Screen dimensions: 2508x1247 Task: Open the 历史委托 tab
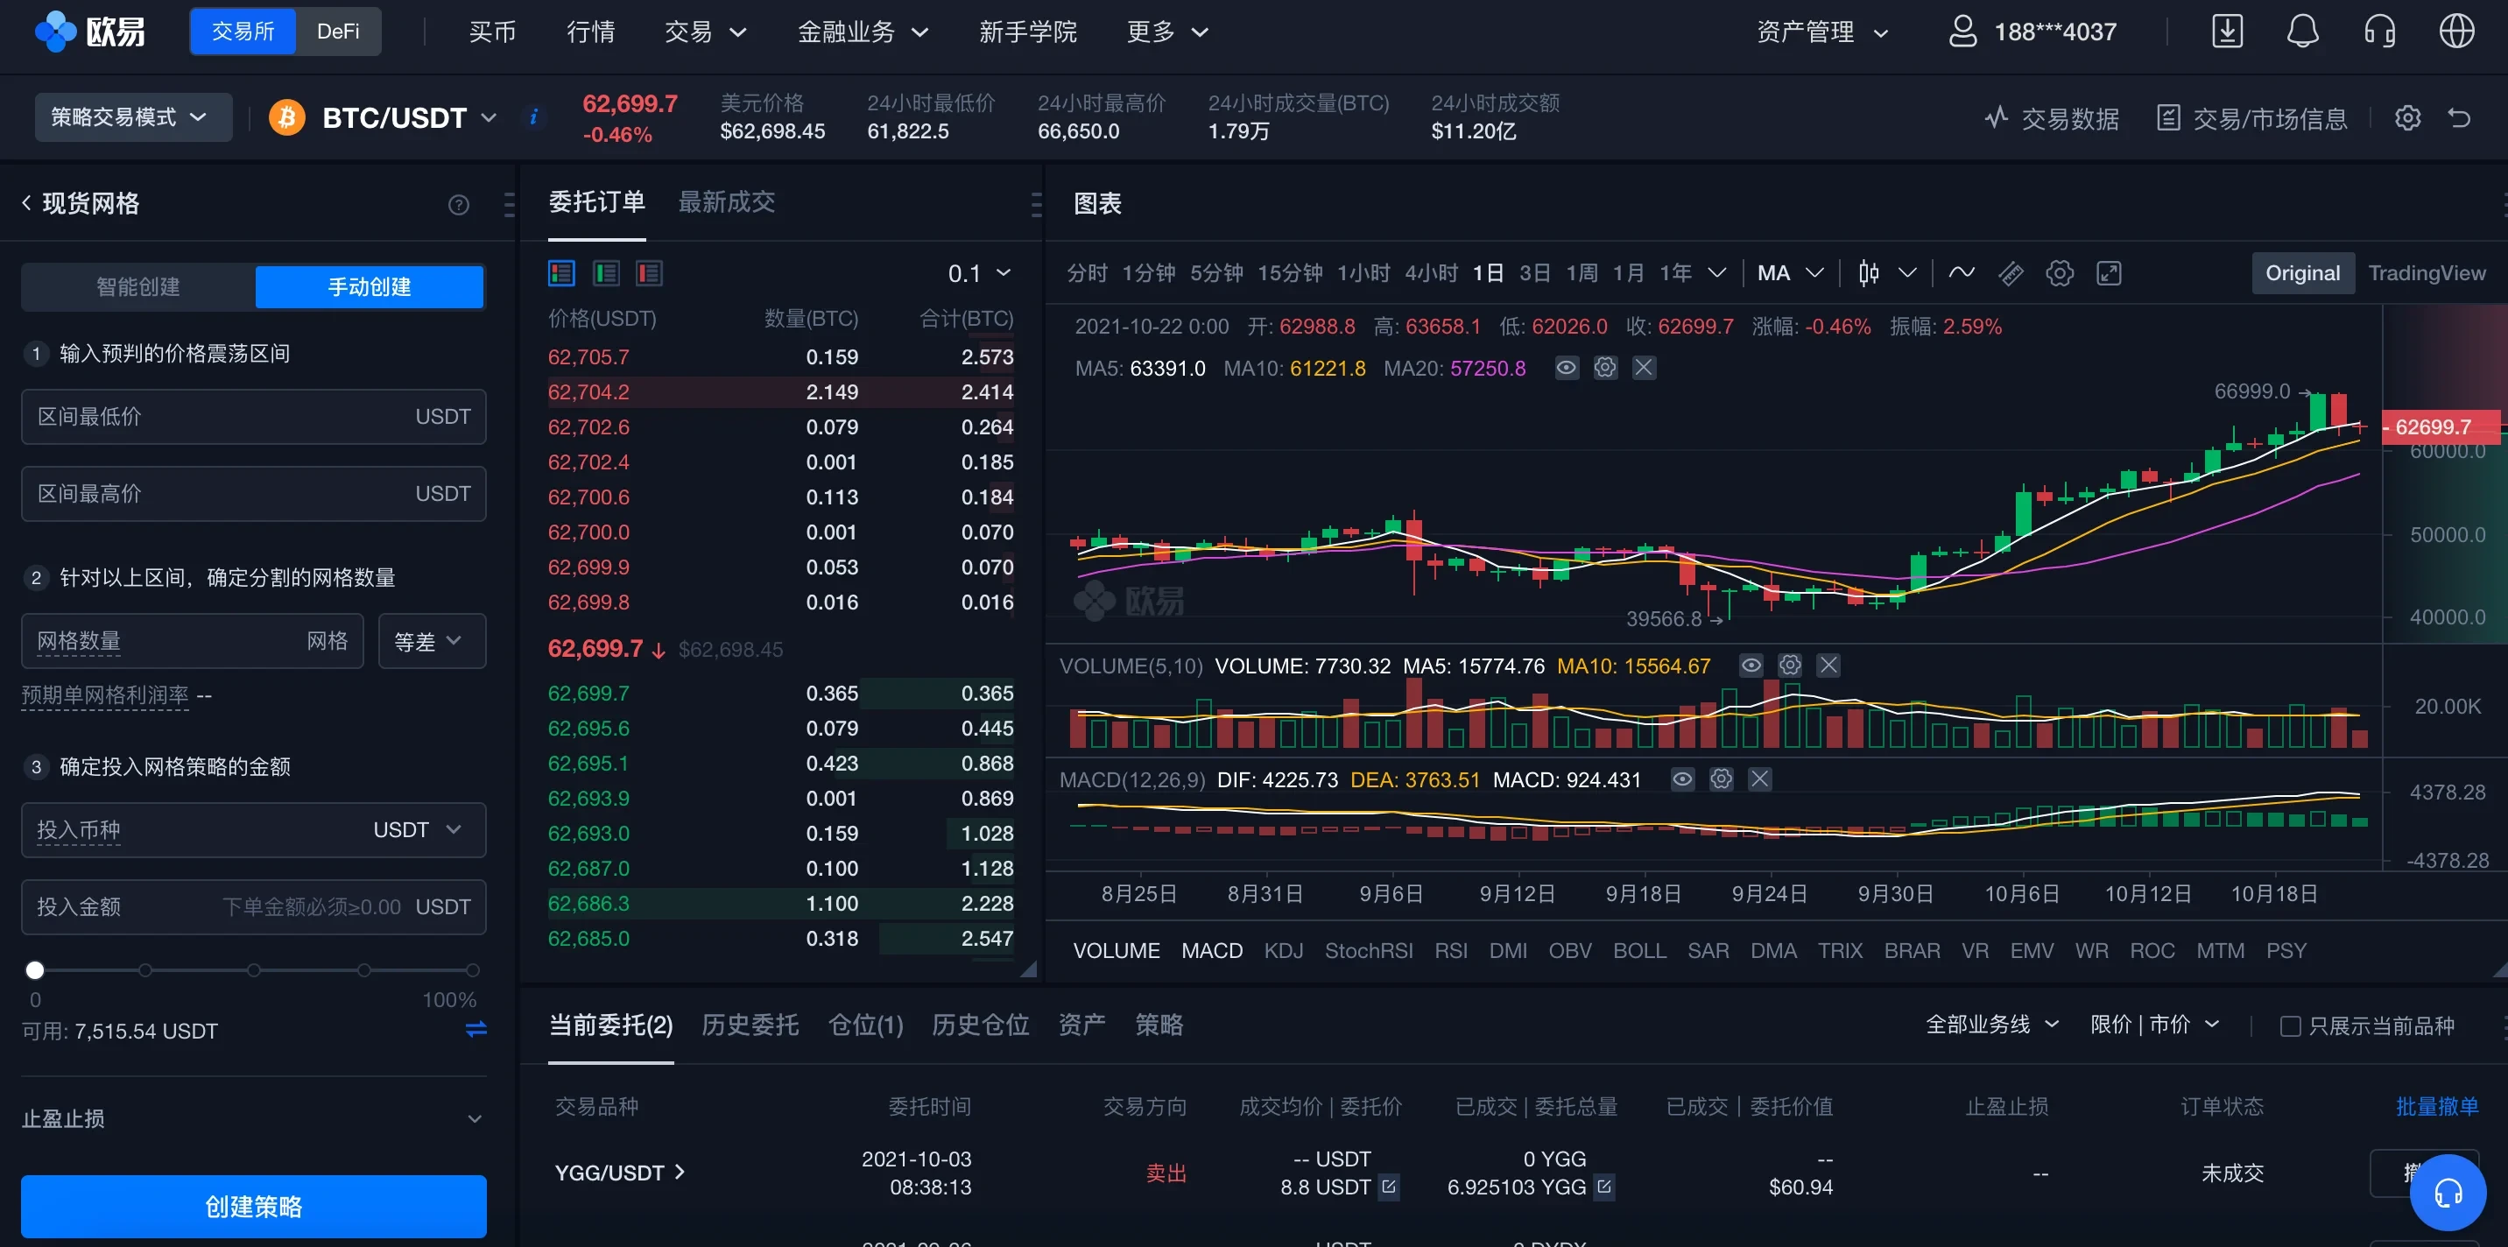coord(750,1025)
